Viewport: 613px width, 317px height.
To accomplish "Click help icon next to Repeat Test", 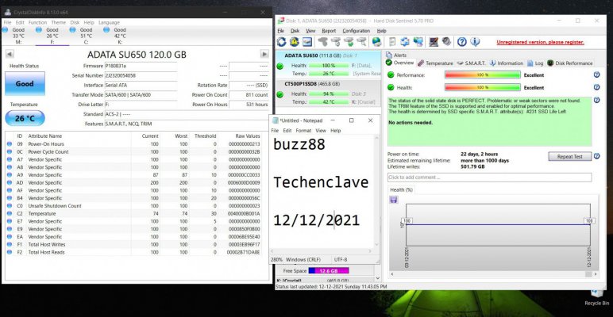I will coord(596,156).
